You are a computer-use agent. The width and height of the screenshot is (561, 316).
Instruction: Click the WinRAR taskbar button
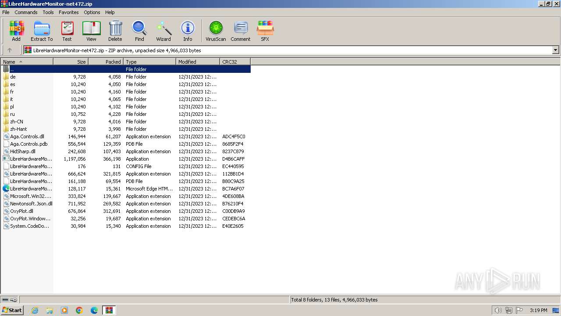[109, 310]
